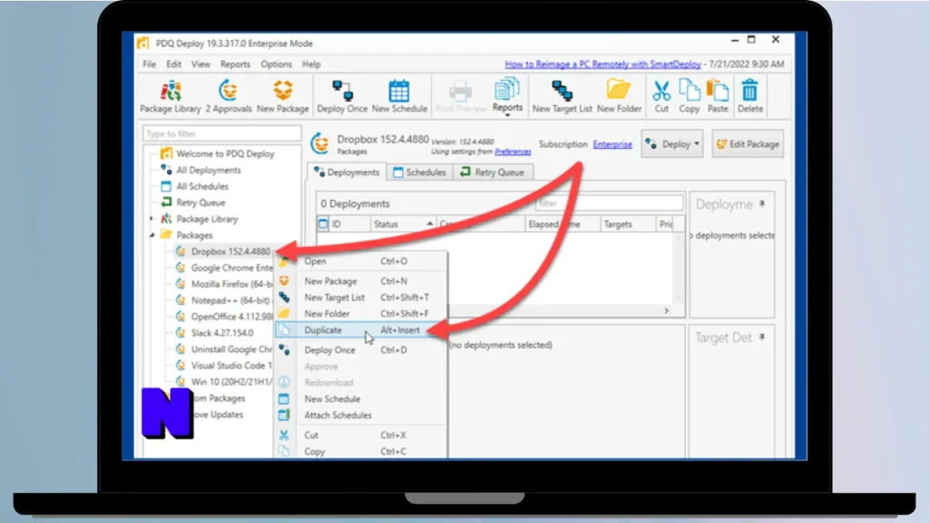Click the New Folder toolbar icon
Viewport: 929px width, 523px height.
coord(619,96)
